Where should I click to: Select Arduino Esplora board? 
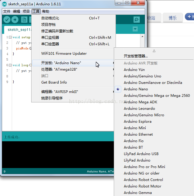click(x=154, y=122)
